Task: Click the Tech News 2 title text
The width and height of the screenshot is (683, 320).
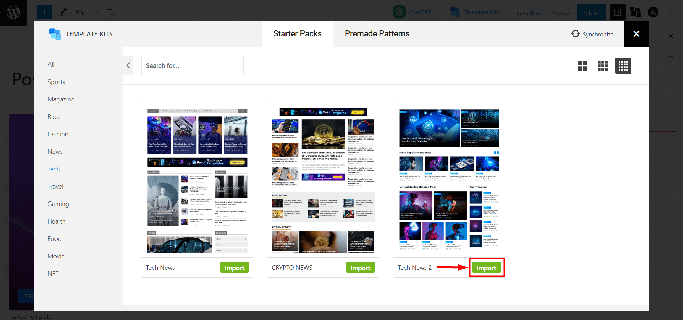Action: click(x=415, y=268)
